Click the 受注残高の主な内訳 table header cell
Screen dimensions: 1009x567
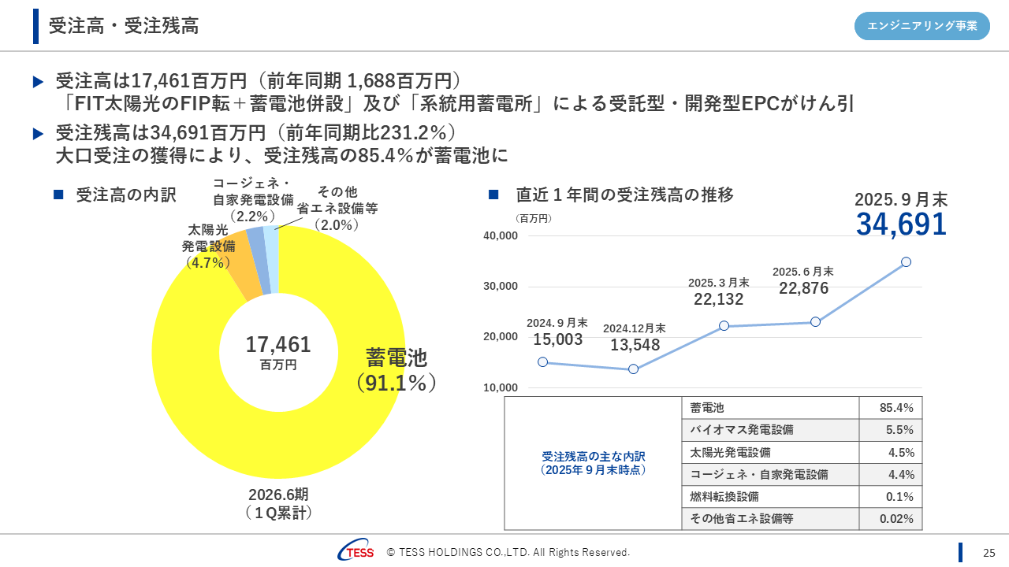(x=593, y=463)
